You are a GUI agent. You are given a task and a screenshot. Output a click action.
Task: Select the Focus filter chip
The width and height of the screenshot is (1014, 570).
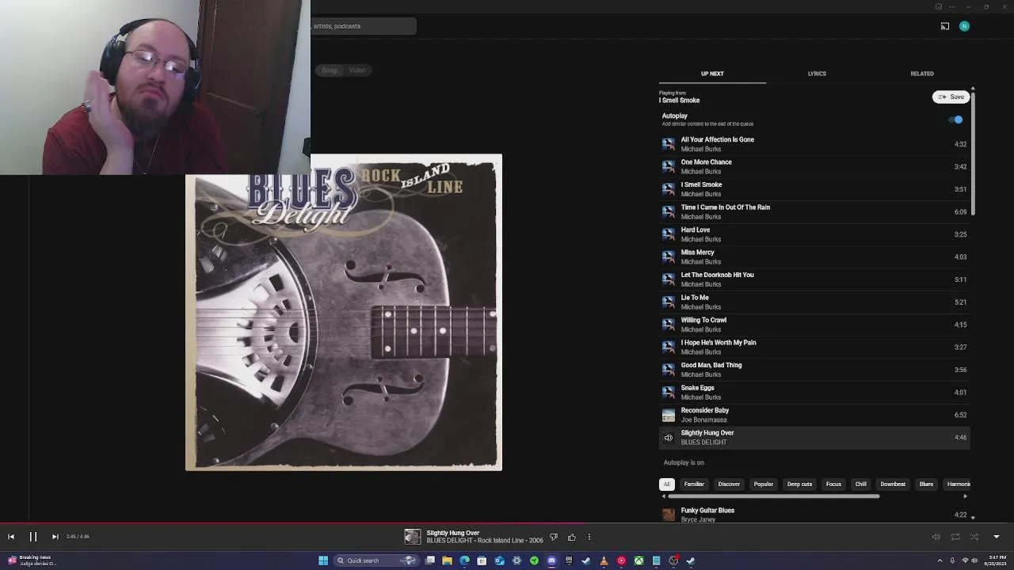pos(833,484)
